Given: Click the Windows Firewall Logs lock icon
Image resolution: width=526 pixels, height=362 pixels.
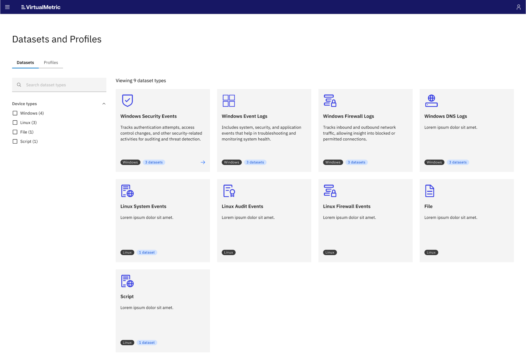Looking at the screenshot, I should click(330, 100).
